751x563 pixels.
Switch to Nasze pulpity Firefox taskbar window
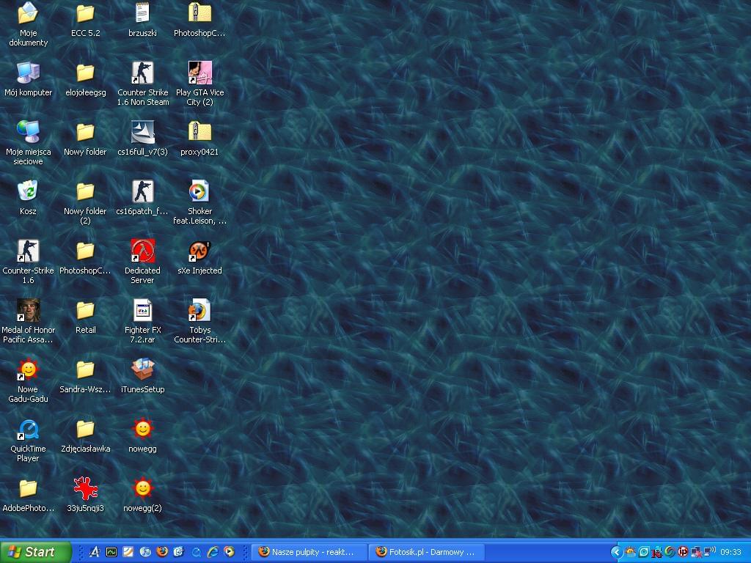(309, 552)
